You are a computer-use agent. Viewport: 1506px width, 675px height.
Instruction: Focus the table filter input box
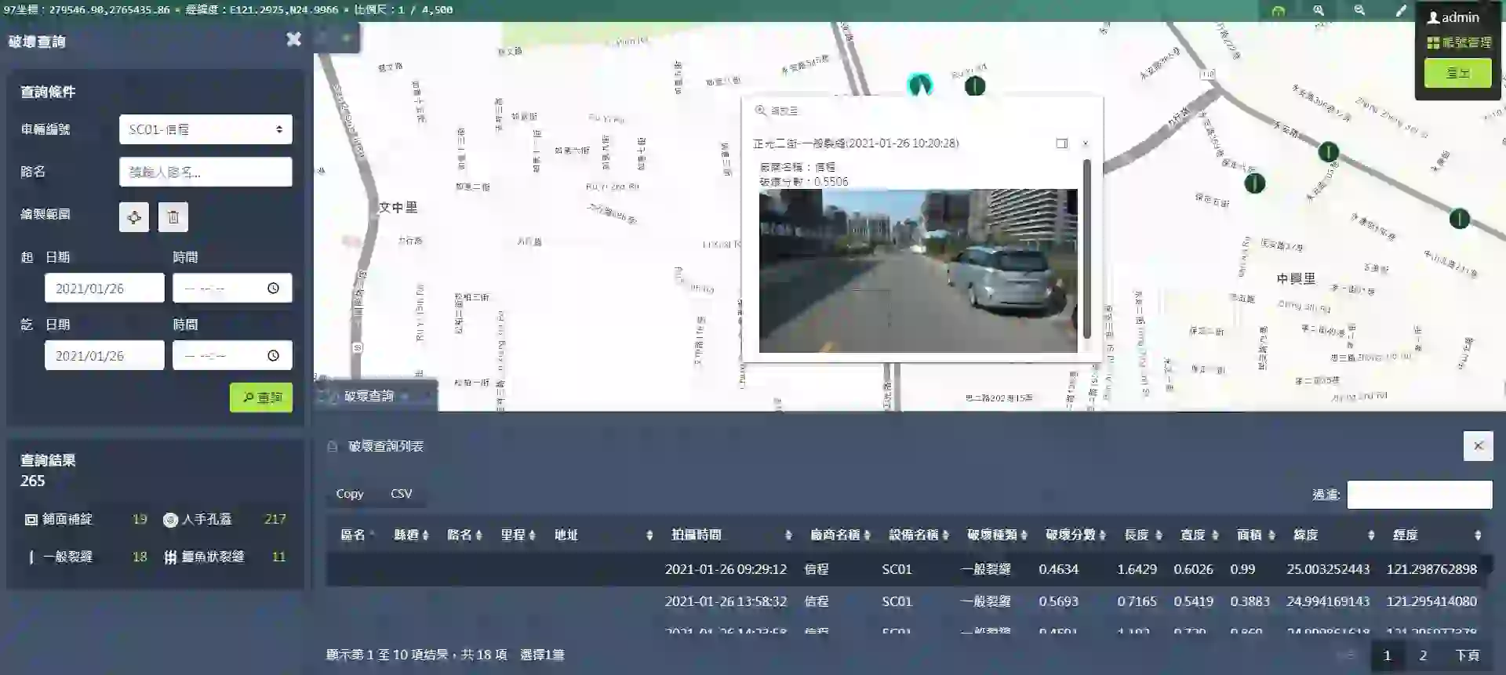pyautogui.click(x=1419, y=495)
